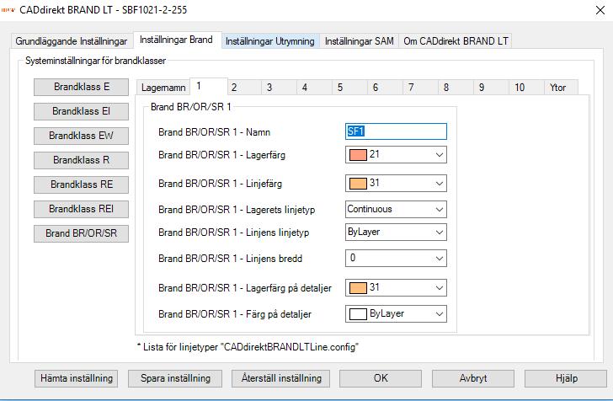The width and height of the screenshot is (613, 401).
Task: Open the Ytor sub-tab
Action: coord(561,88)
